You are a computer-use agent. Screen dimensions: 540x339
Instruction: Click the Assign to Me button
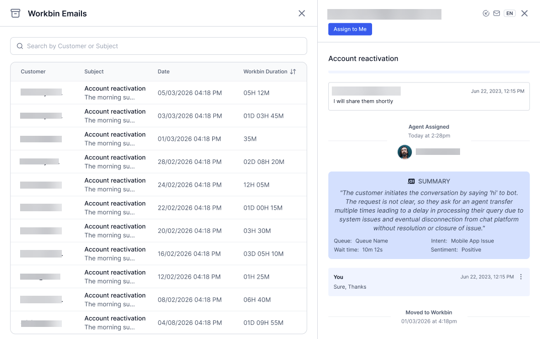click(350, 29)
